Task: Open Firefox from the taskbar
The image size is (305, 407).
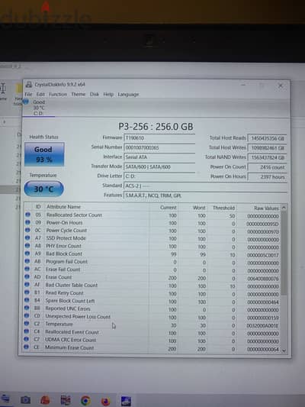Action: tap(105, 402)
